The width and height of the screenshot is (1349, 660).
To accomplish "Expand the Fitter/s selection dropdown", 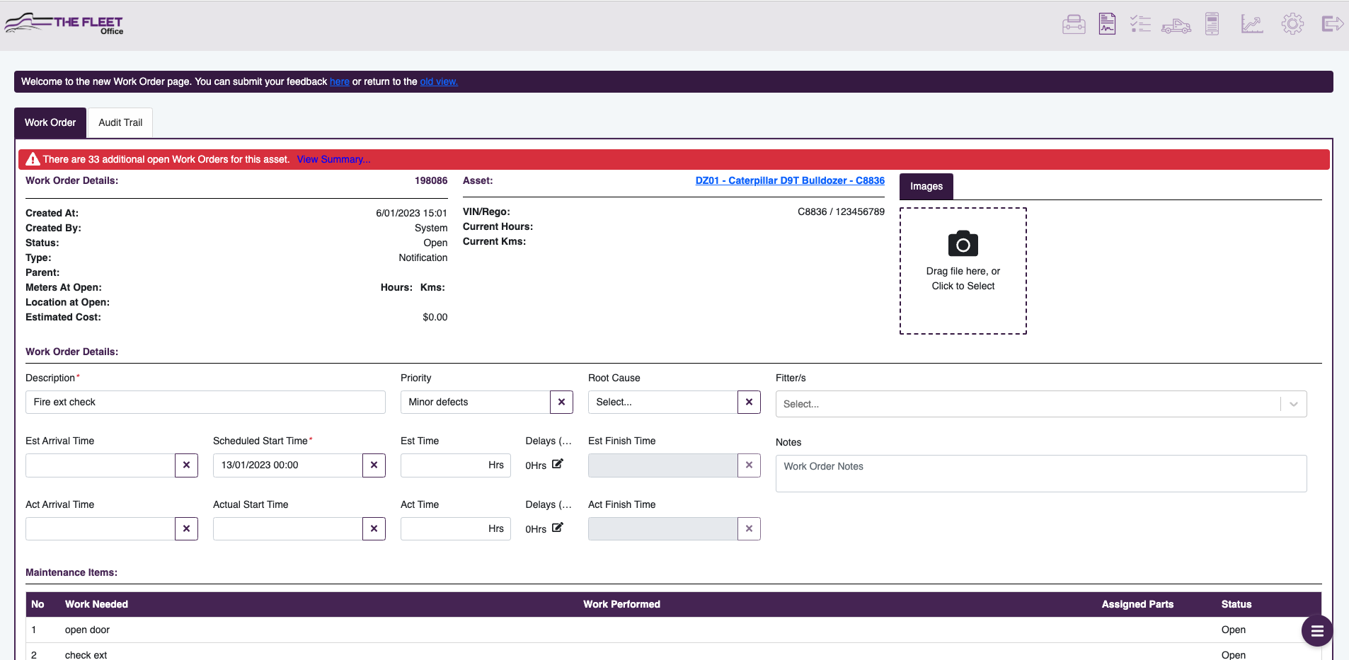I will click(x=1293, y=403).
